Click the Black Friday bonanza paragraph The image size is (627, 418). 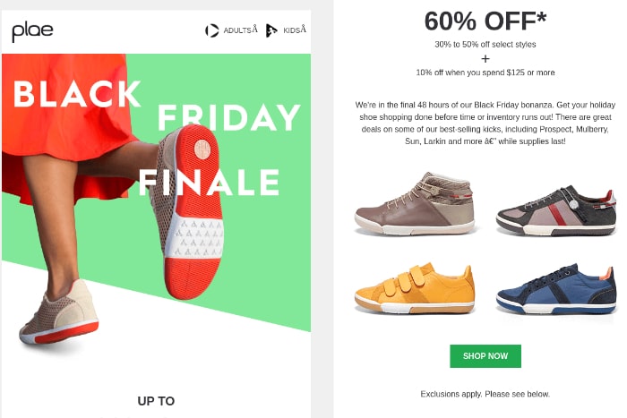[x=485, y=124]
